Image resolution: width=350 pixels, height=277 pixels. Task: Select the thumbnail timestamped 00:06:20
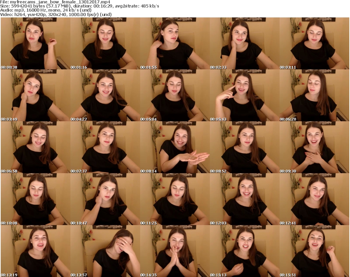tap(314, 95)
